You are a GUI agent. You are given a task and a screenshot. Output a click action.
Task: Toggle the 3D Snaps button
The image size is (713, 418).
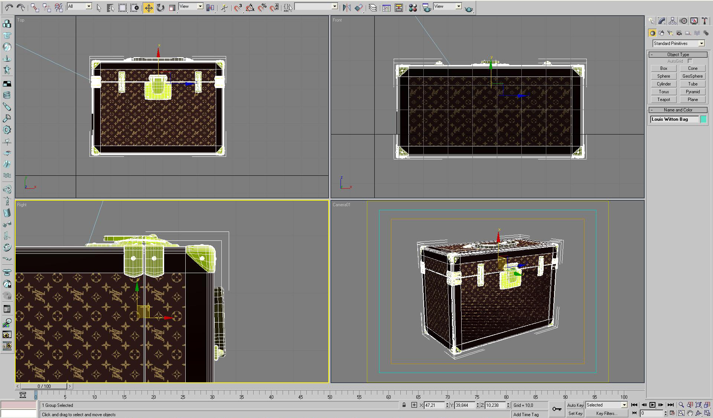[x=238, y=7]
